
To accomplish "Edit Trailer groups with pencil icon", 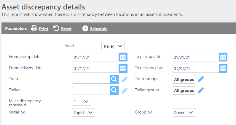I will click(201, 90).
